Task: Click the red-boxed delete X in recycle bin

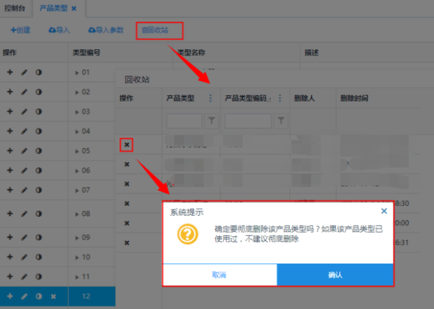Action: point(127,144)
